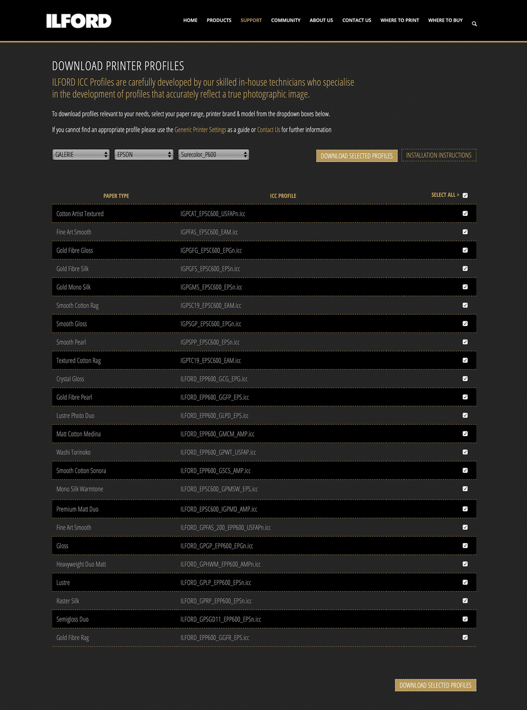Click IGPGFG_EPSC600_EPGn.icc file name
The width and height of the screenshot is (527, 710).
click(x=211, y=250)
